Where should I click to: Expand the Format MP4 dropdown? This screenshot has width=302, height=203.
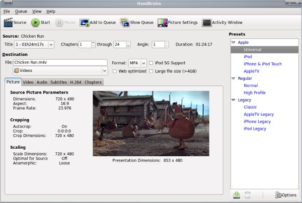point(136,63)
